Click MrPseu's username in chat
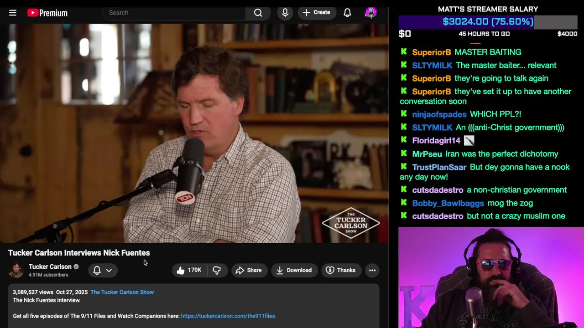This screenshot has width=584, height=328. [427, 154]
